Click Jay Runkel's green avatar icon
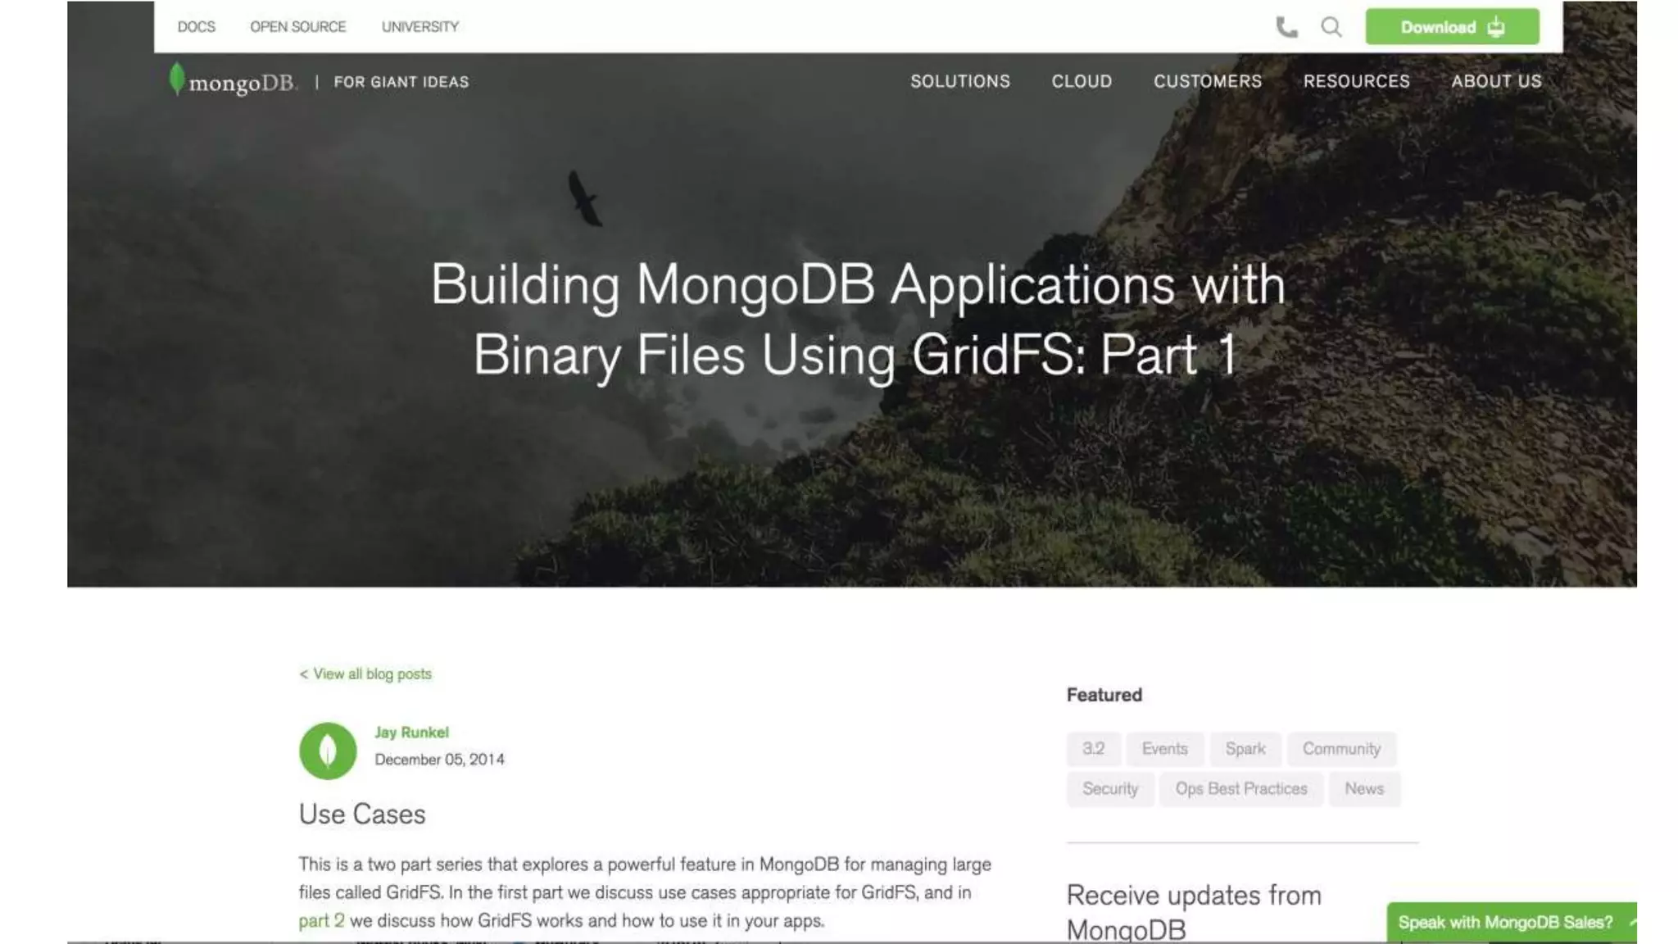The height and width of the screenshot is (944, 1678). pyautogui.click(x=328, y=750)
